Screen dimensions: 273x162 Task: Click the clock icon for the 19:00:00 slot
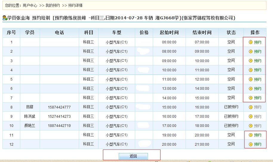click(251, 135)
